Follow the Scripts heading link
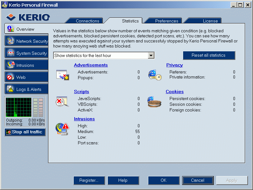253x190 pixels. coord(82,92)
